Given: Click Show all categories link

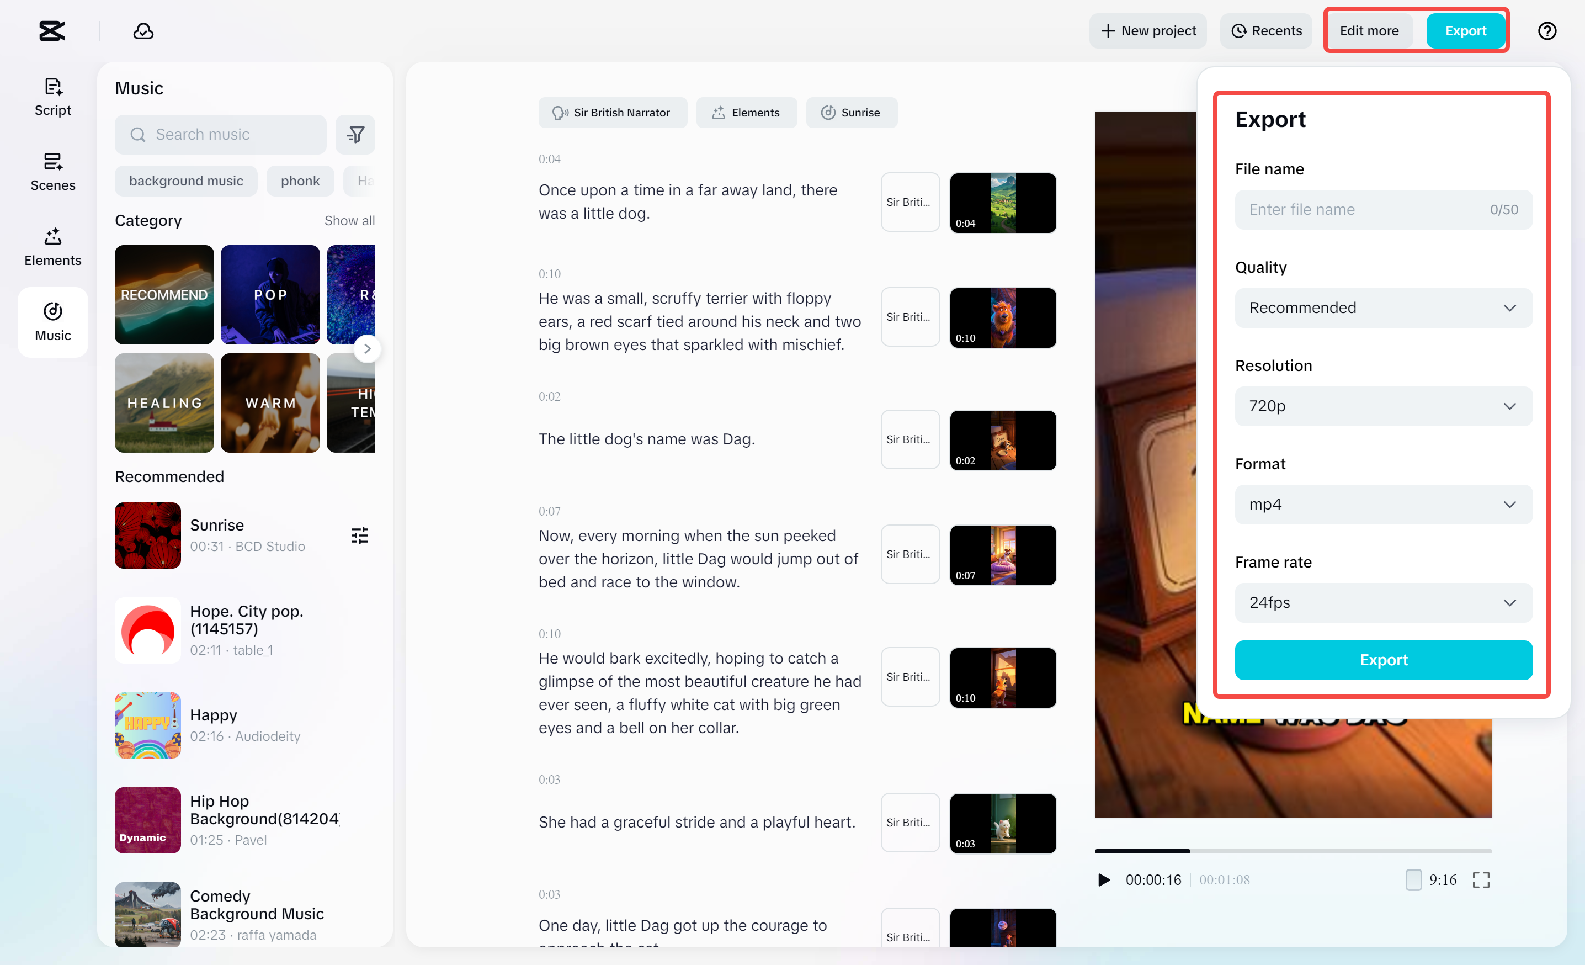Looking at the screenshot, I should tap(349, 221).
